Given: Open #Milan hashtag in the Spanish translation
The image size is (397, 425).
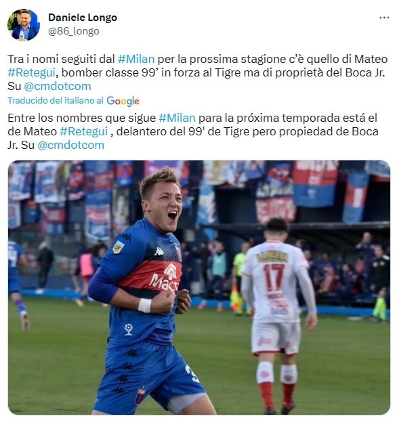Looking at the screenshot, I should point(177,118).
